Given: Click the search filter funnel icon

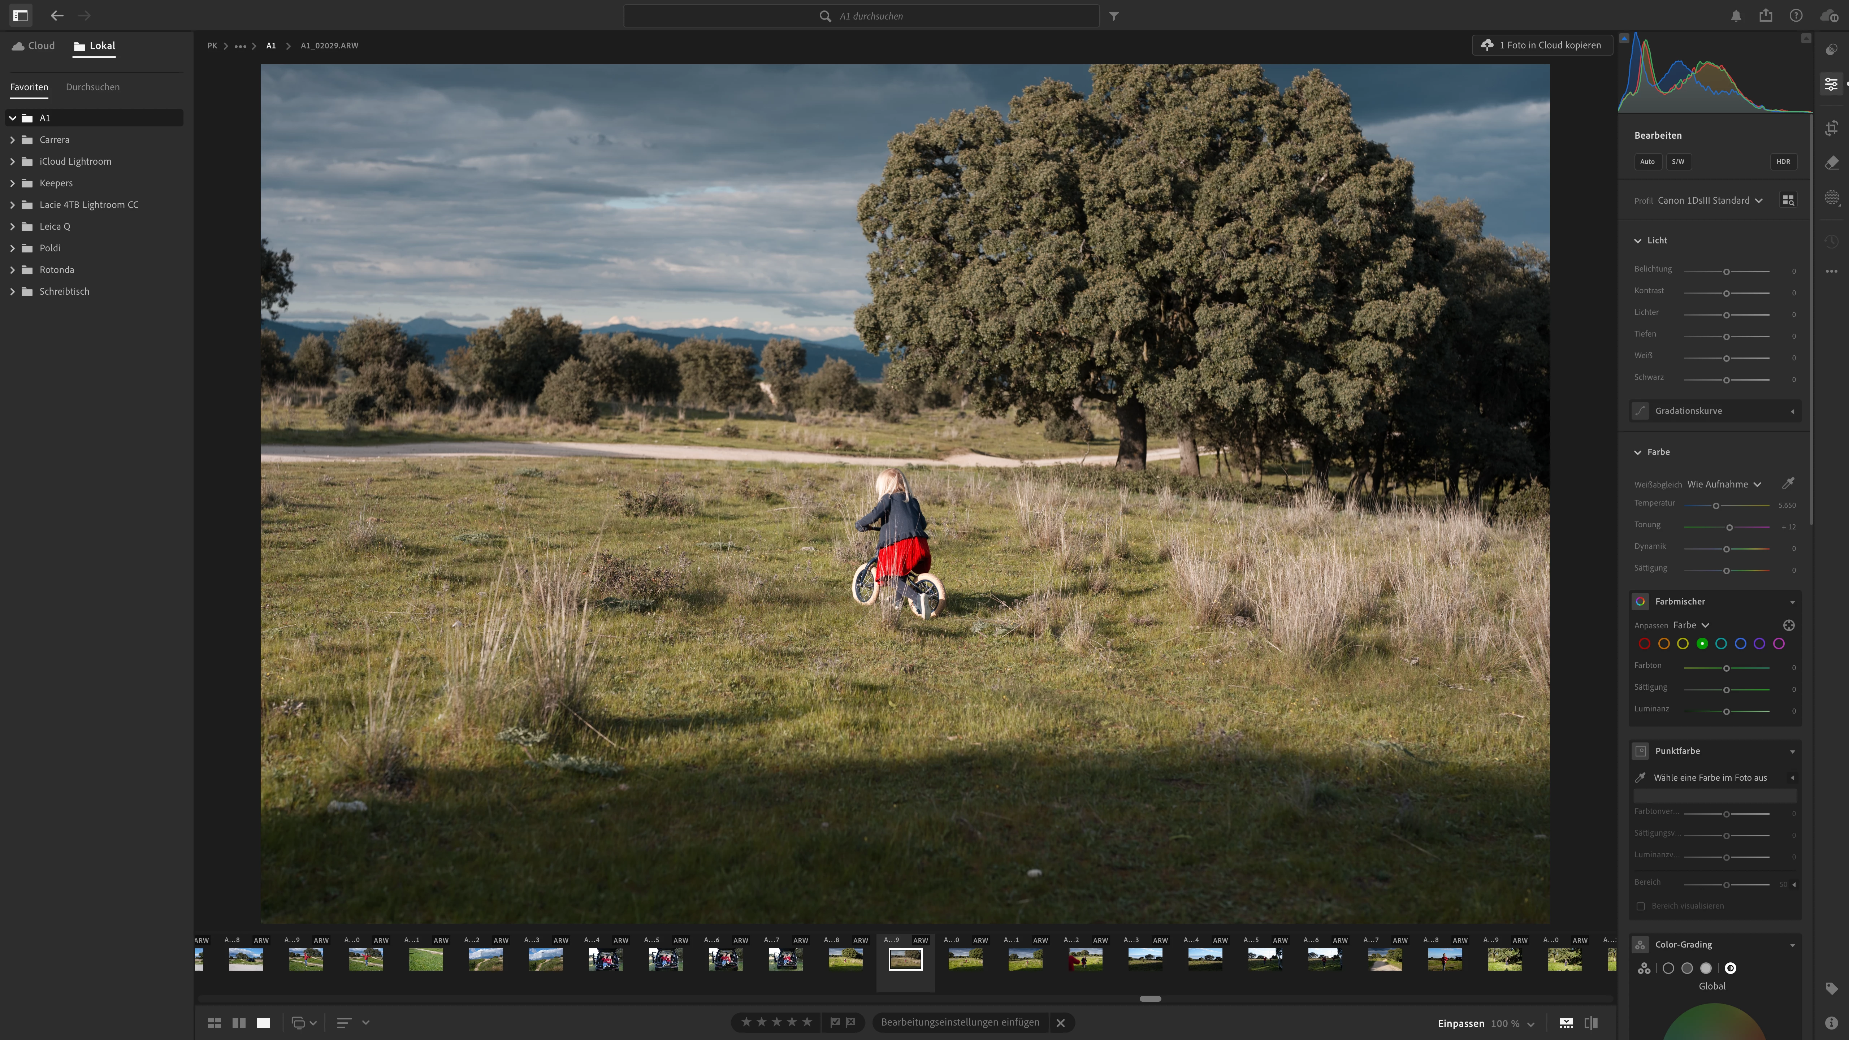Looking at the screenshot, I should [x=1113, y=16].
